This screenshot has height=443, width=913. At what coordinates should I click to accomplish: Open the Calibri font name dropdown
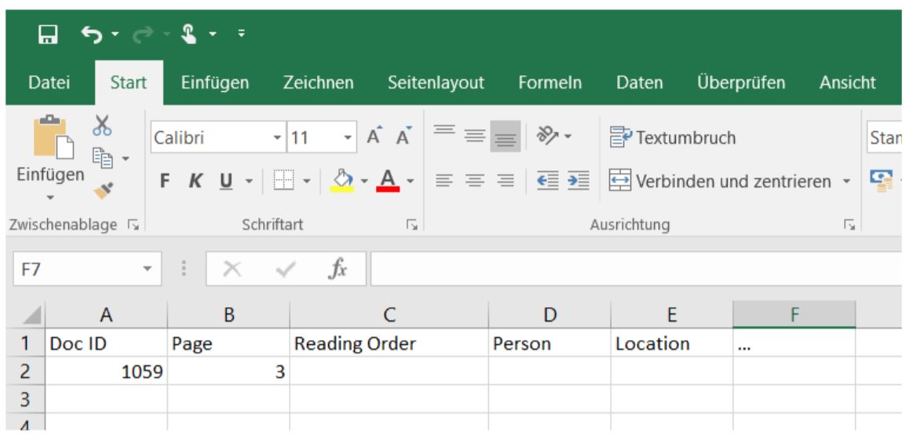(x=276, y=138)
